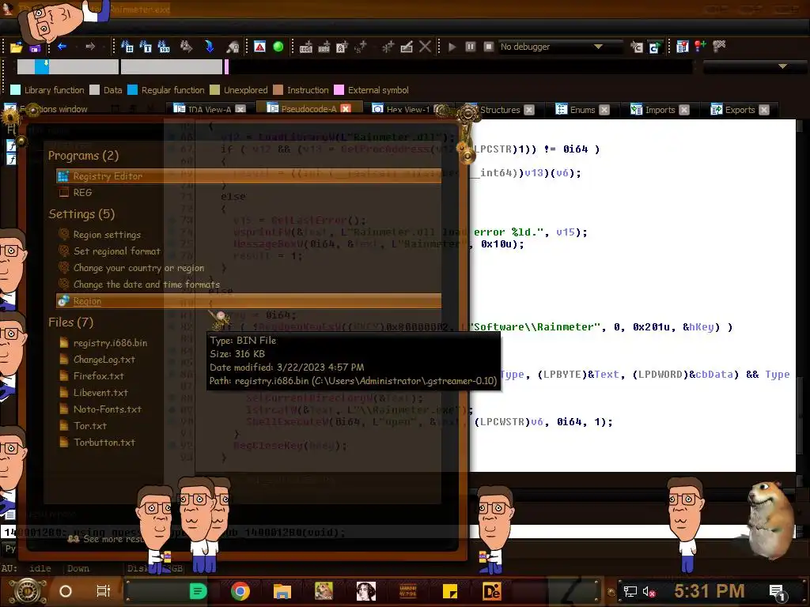810x607 pixels.
Task: Open the yellow sticky notes taskbar icon
Action: [x=450, y=591]
